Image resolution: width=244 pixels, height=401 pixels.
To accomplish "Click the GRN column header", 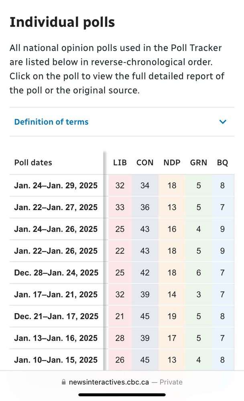I will (199, 163).
